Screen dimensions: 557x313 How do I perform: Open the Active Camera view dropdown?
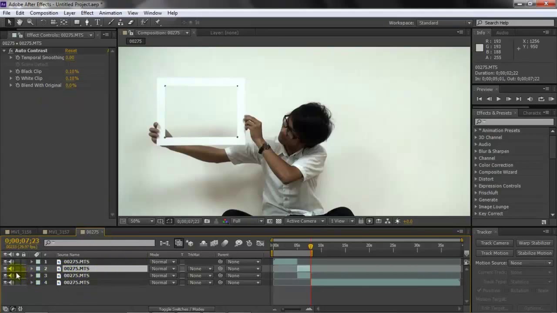tap(305, 221)
